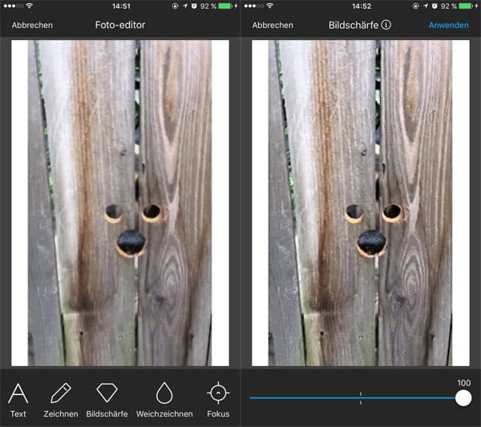Tap the battery icon in left status bar

(225, 6)
